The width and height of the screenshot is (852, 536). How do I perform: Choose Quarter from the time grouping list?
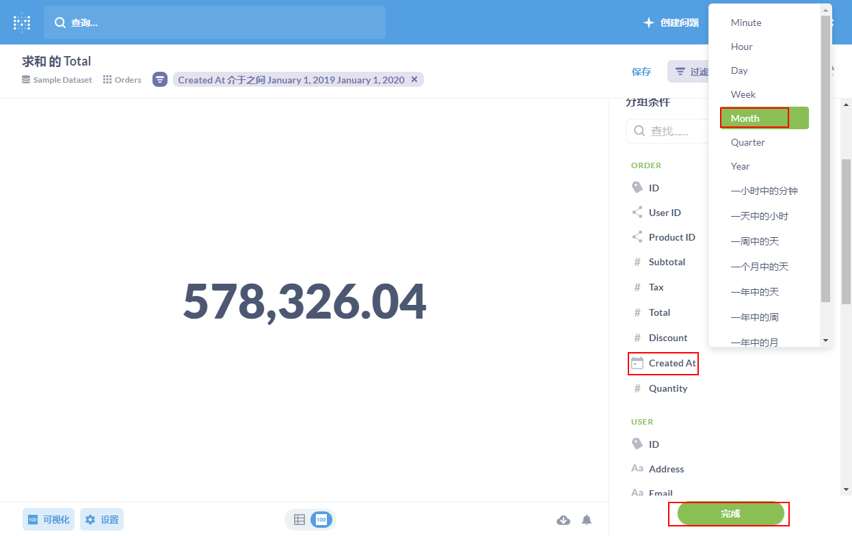pos(747,142)
